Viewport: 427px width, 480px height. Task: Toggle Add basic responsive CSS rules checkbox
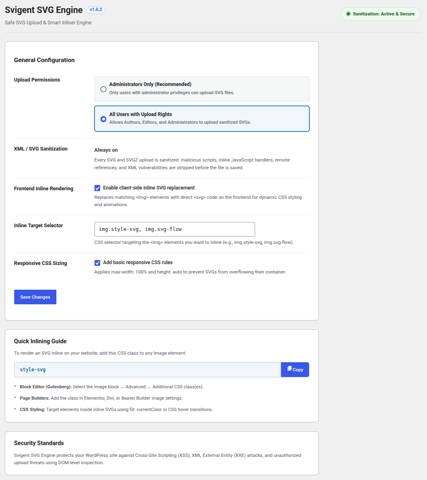pyautogui.click(x=97, y=263)
